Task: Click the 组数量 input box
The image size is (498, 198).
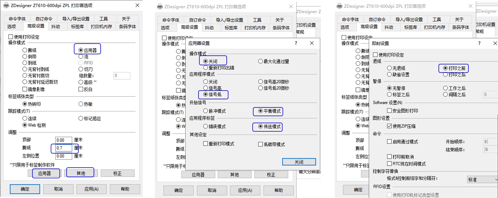Action: [122, 76]
